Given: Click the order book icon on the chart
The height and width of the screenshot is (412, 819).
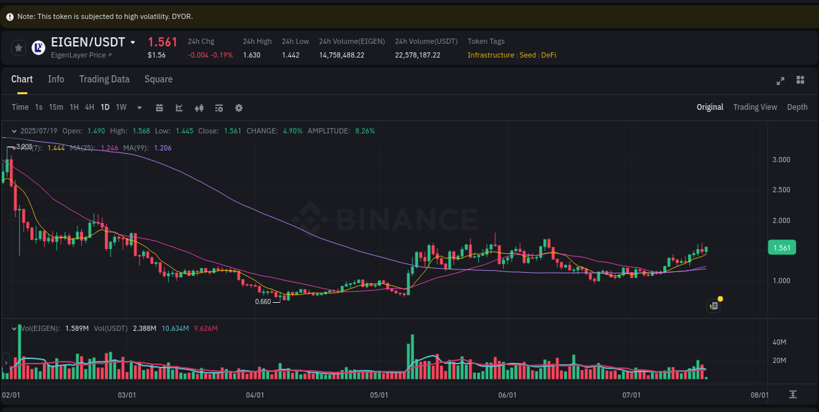Looking at the screenshot, I should click(713, 305).
